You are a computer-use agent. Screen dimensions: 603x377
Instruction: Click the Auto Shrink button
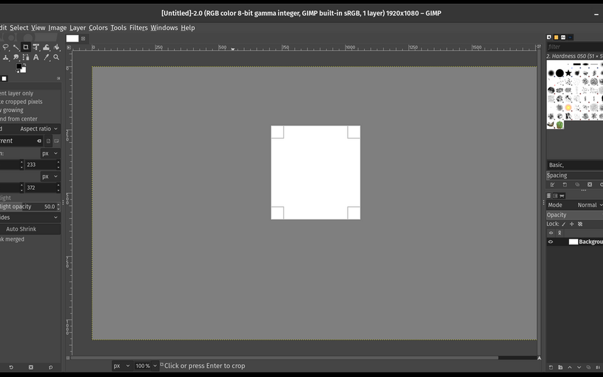pyautogui.click(x=30, y=229)
